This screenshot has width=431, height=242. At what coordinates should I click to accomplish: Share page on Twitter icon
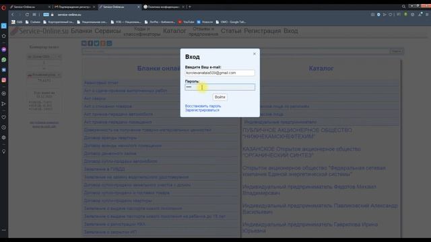[96, 43]
